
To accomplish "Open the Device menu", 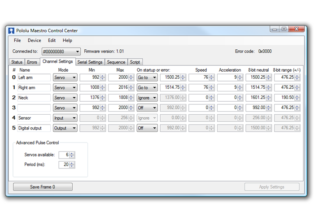I will point(34,40).
